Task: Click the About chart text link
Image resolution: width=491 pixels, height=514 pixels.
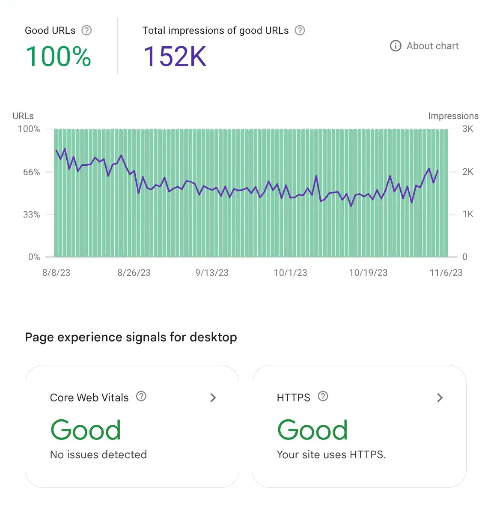Action: 432,46
